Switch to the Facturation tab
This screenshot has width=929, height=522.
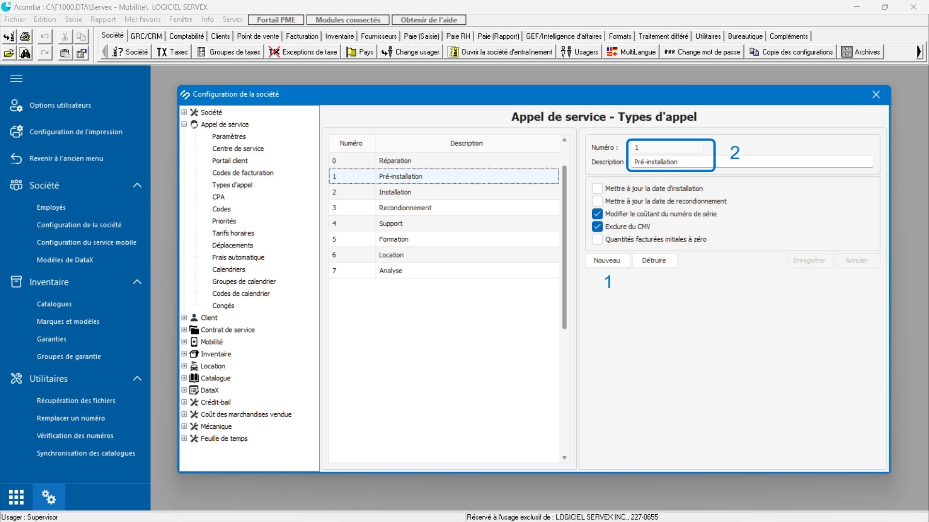pyautogui.click(x=301, y=36)
